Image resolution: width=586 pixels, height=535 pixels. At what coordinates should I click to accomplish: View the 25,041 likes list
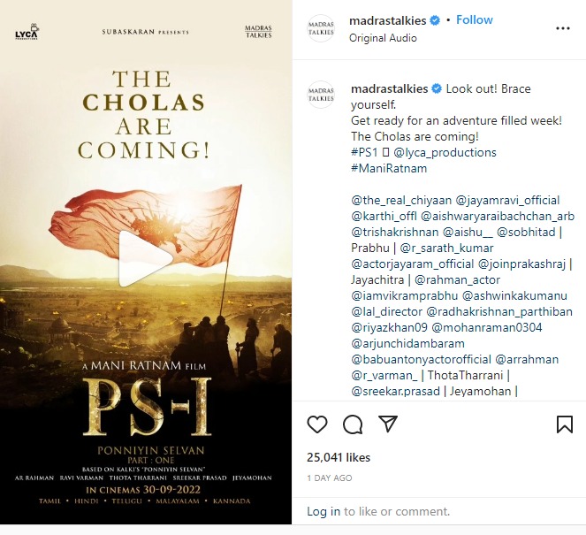(339, 457)
